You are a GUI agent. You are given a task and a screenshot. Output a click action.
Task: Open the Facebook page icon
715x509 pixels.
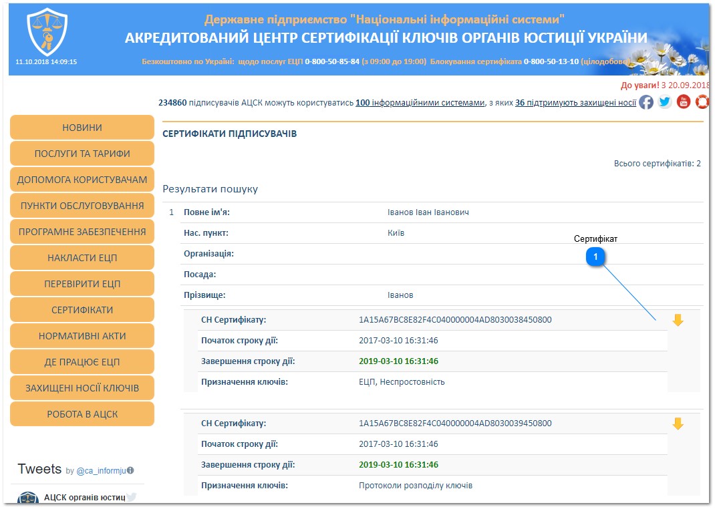(646, 102)
